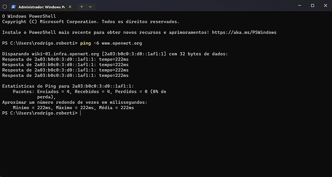Screen dimensions: 332x177
Task: Click 'wiki-01.infra.openwrt.org' hostname text
Action: 65,54
